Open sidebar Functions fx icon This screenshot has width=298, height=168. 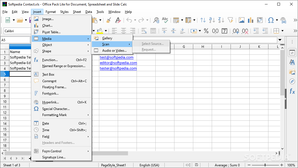tap(292, 91)
